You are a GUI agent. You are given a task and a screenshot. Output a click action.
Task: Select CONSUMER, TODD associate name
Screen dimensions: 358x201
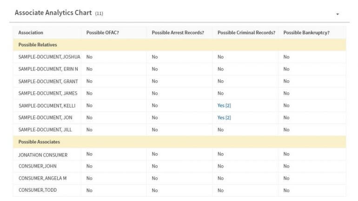coord(38,190)
